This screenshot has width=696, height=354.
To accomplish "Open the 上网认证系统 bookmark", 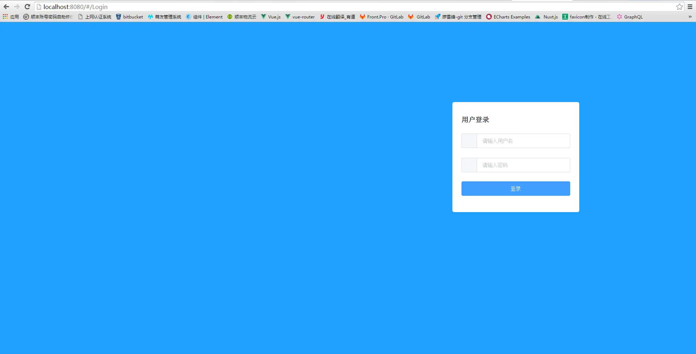I will click(95, 17).
